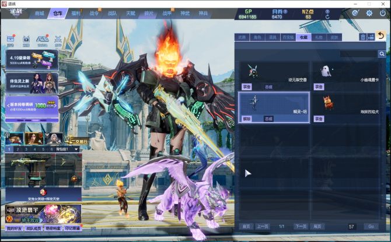Select the brown-haired female character portrait
This screenshot has height=242, width=391.
(x=34, y=139)
